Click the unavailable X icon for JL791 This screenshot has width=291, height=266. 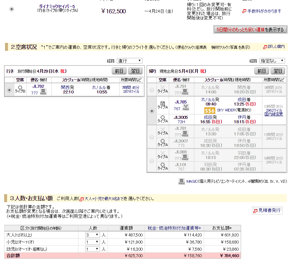point(163,87)
